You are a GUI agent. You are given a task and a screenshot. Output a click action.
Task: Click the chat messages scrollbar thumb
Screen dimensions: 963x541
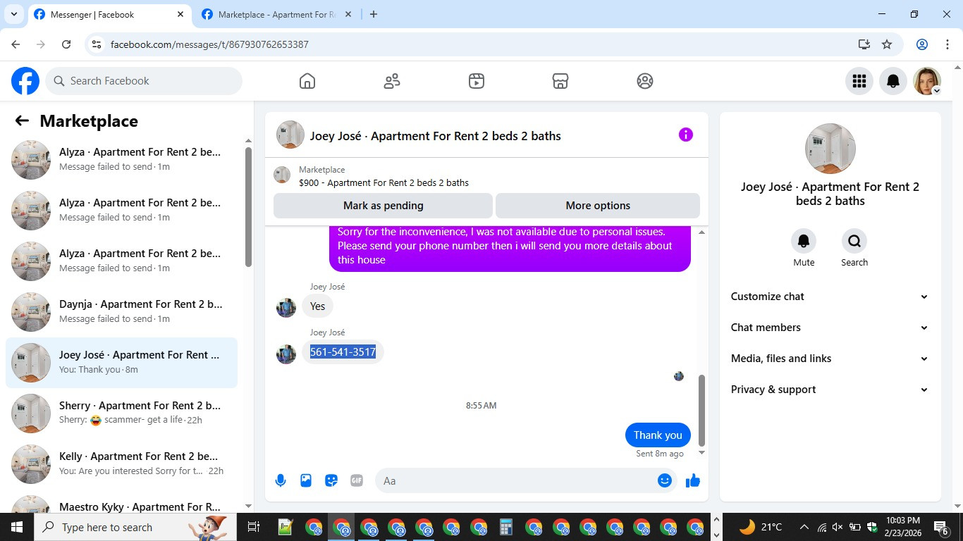tap(701, 410)
